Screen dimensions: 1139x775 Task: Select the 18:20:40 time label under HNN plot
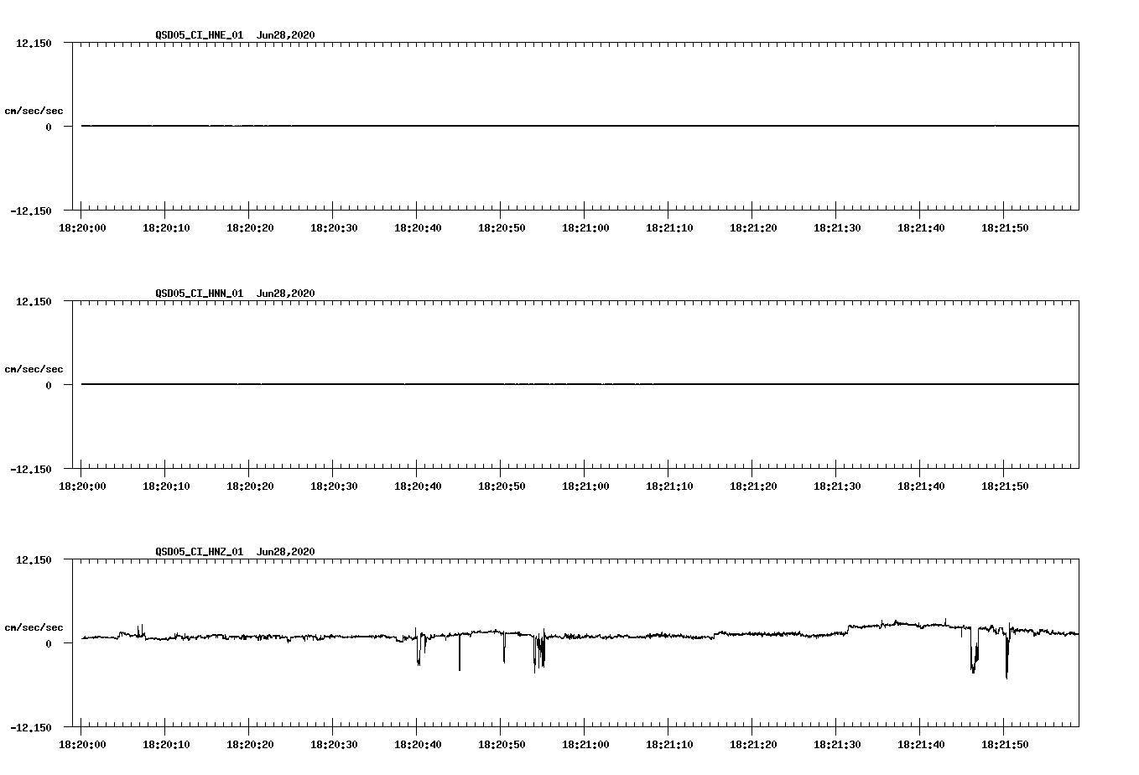(x=418, y=486)
